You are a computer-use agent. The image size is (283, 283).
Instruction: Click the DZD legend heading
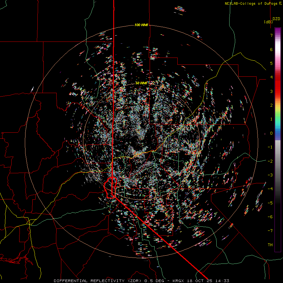[276, 19]
